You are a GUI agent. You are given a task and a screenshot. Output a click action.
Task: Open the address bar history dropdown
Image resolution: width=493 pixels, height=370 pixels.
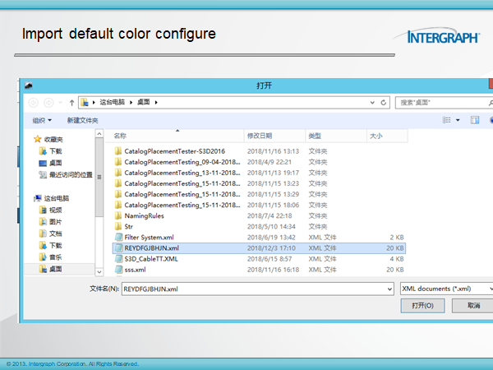point(372,103)
